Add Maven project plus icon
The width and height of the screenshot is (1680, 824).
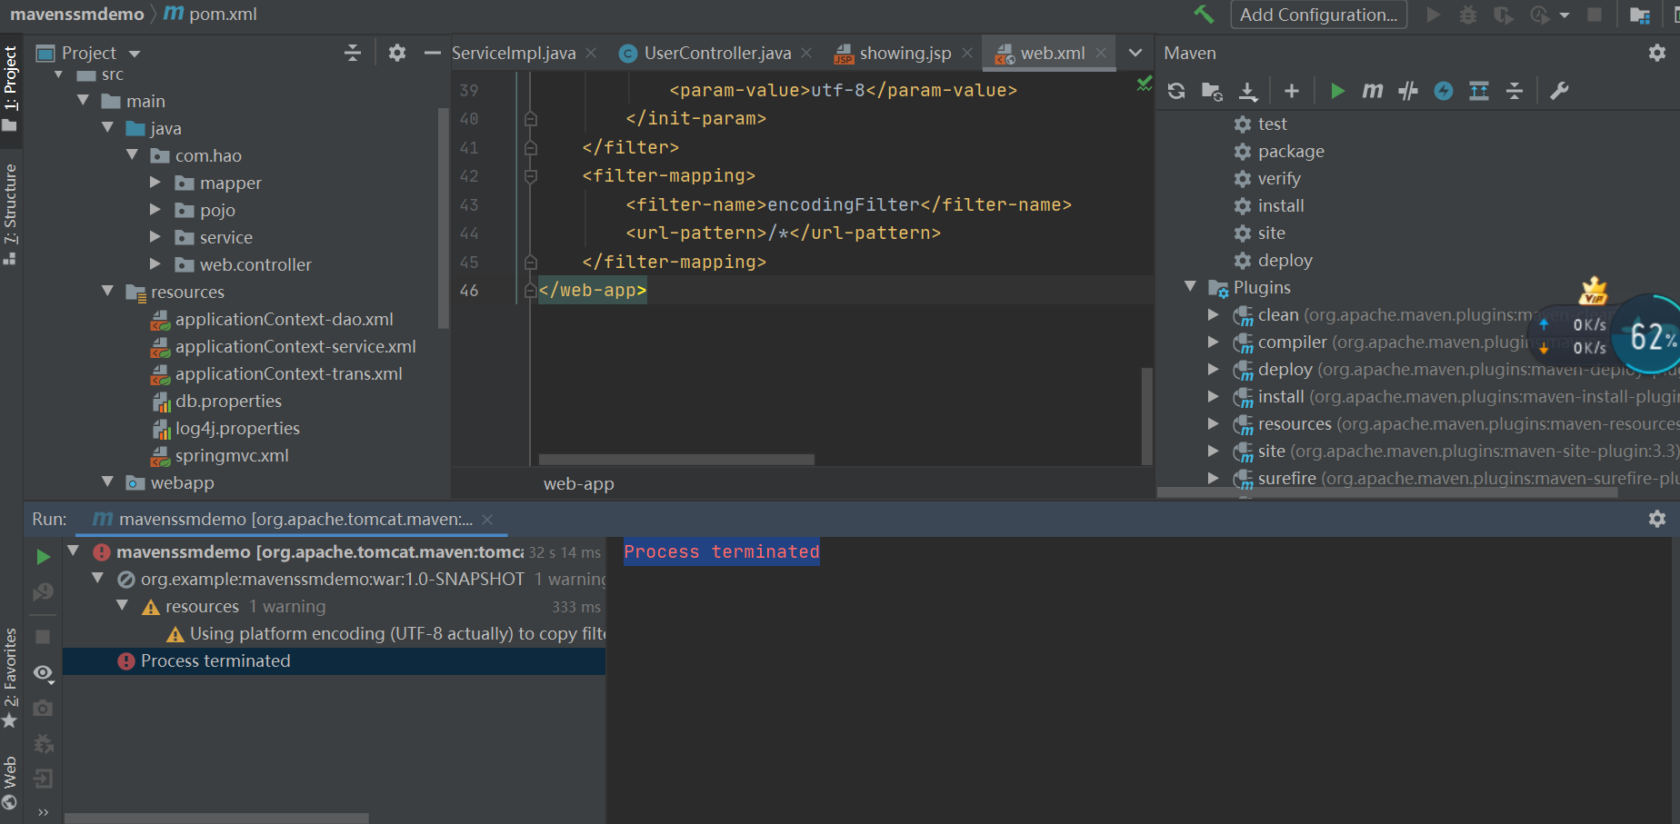[1291, 91]
